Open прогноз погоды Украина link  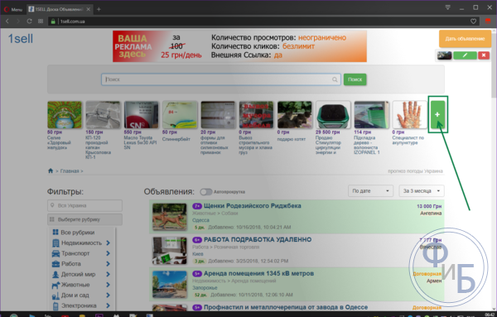[x=415, y=171]
